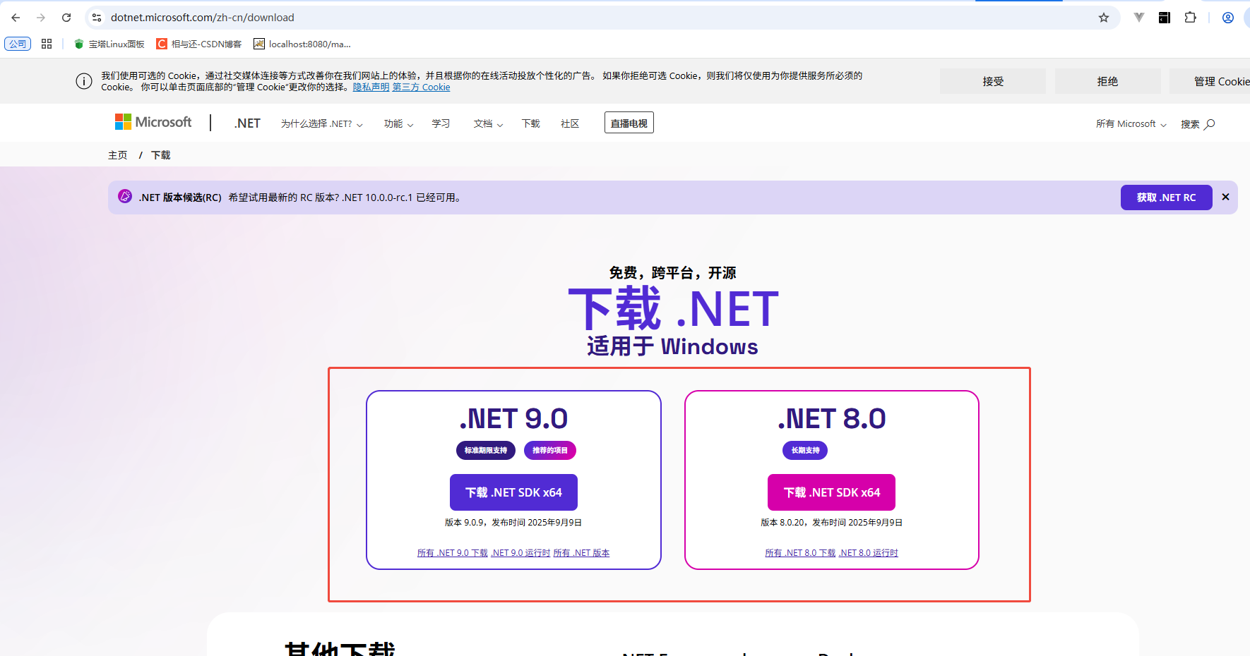Open the extensions puzzle icon

point(1190,18)
